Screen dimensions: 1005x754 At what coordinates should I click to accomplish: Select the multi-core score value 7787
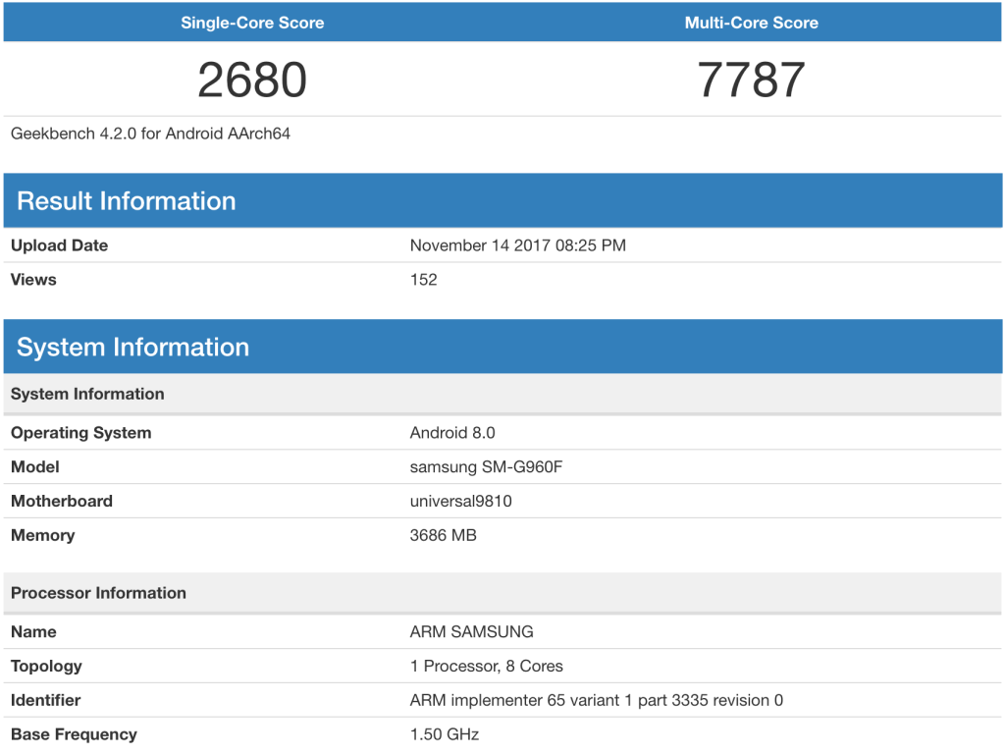[751, 81]
